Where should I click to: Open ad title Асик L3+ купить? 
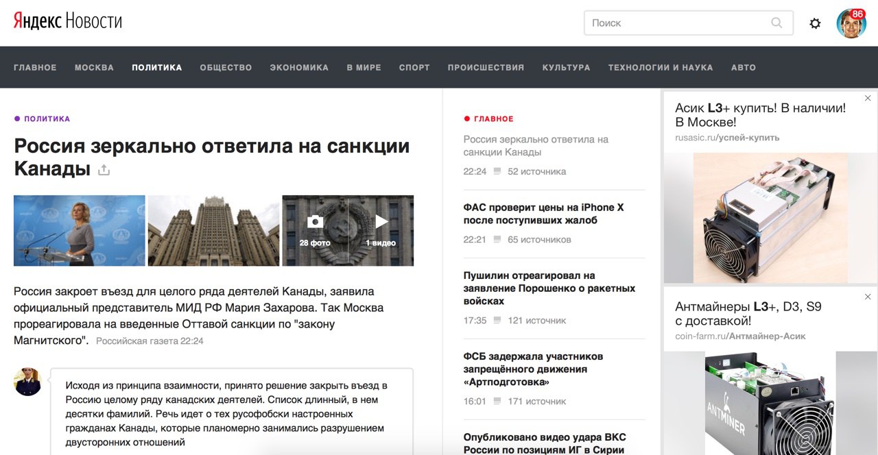tap(760, 115)
